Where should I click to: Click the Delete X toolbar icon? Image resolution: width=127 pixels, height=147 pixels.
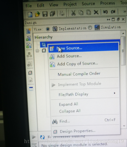[x=96, y=12]
